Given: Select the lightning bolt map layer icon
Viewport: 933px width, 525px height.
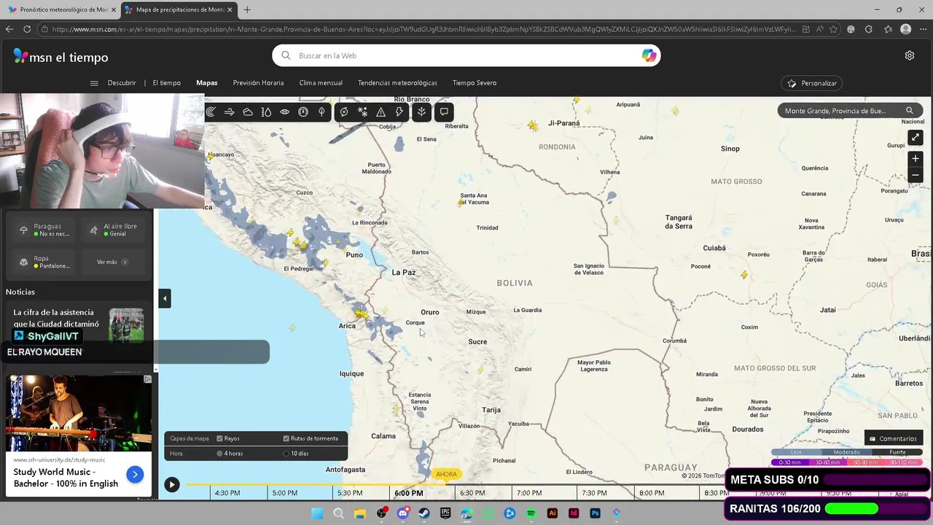Looking at the screenshot, I should tap(399, 112).
